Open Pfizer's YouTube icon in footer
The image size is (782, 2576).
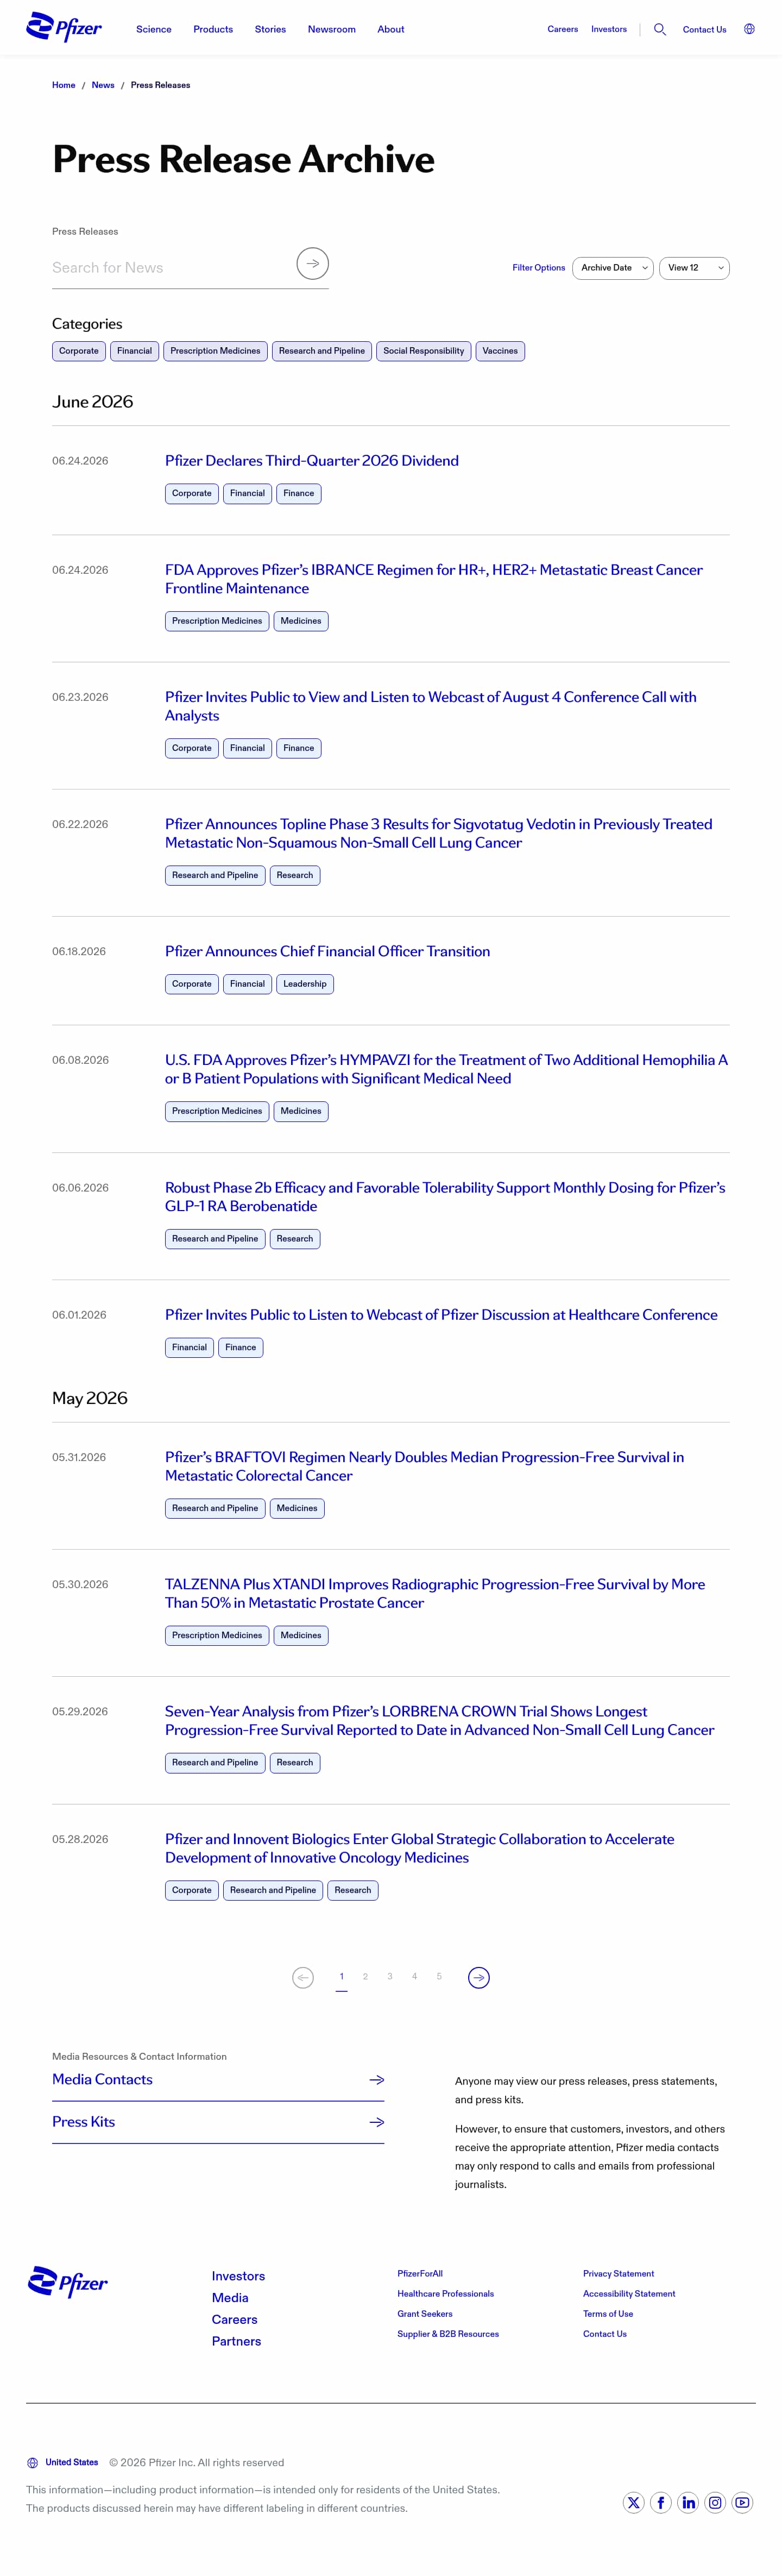(742, 2502)
